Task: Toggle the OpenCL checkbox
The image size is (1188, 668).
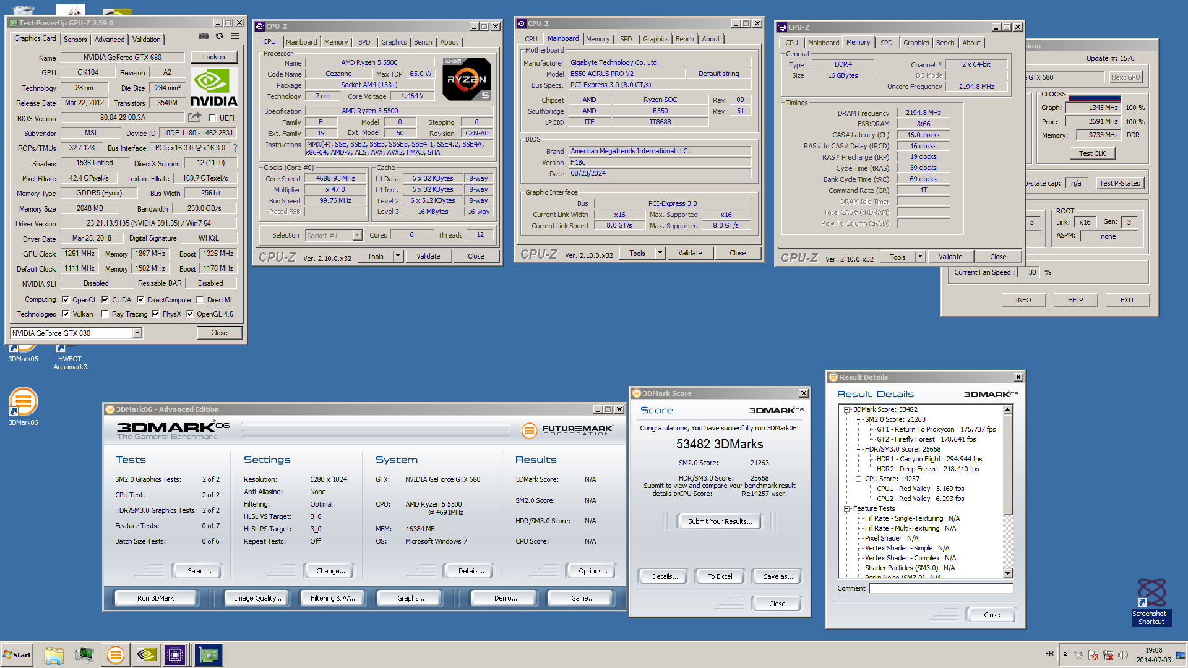Action: pos(66,300)
